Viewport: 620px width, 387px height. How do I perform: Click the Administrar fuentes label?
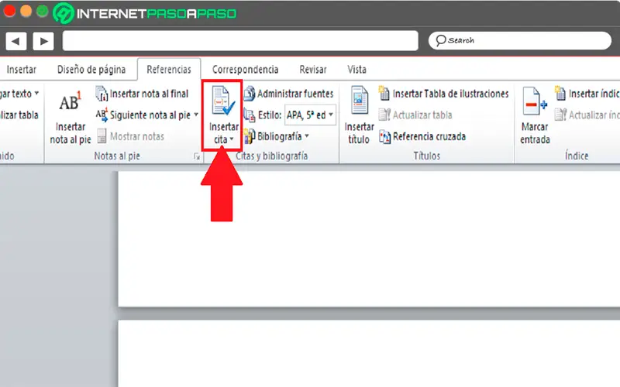coord(295,94)
